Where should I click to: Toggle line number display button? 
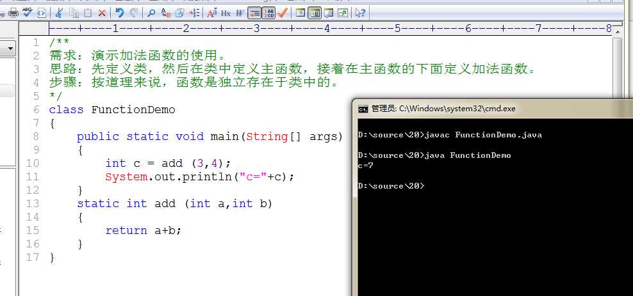coord(268,13)
